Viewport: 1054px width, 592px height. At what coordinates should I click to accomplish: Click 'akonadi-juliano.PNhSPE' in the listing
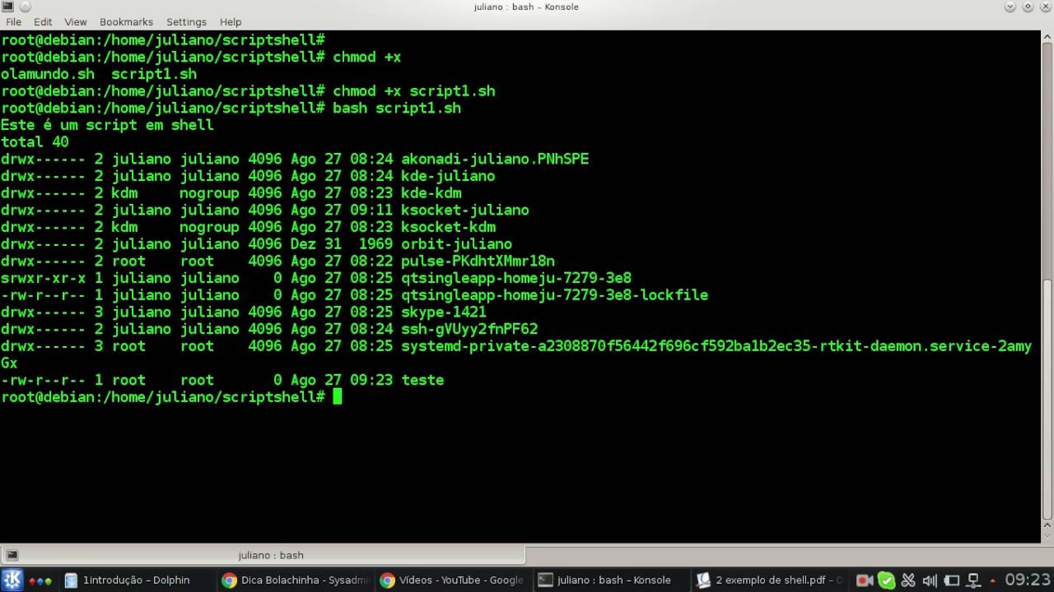[x=495, y=159]
